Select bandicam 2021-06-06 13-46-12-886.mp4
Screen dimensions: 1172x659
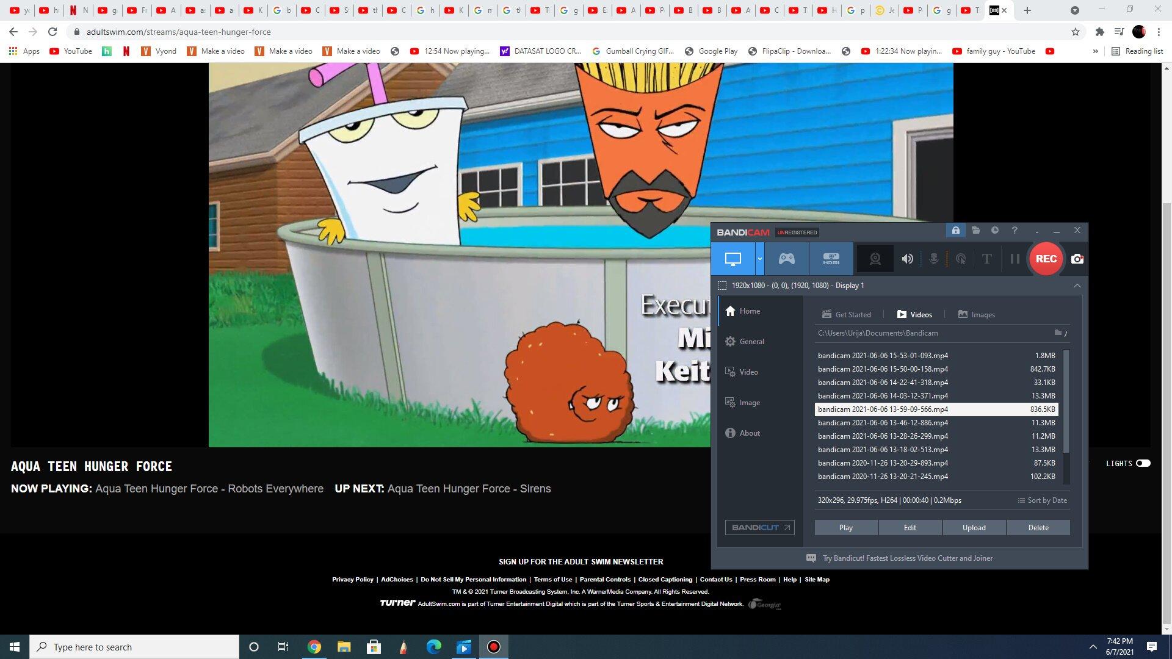pyautogui.click(x=936, y=423)
